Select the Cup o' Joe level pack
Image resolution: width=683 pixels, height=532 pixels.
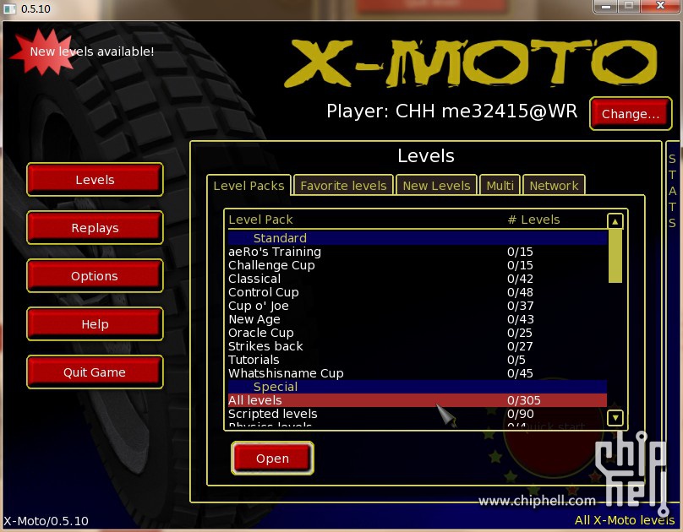[418, 306]
